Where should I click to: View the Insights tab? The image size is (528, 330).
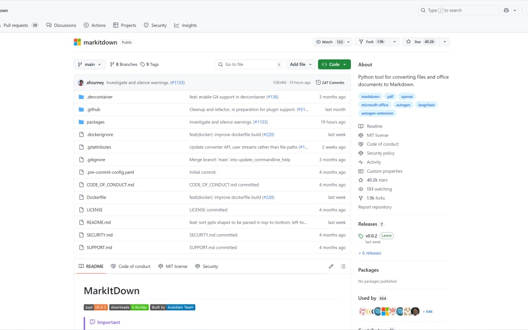coord(185,25)
